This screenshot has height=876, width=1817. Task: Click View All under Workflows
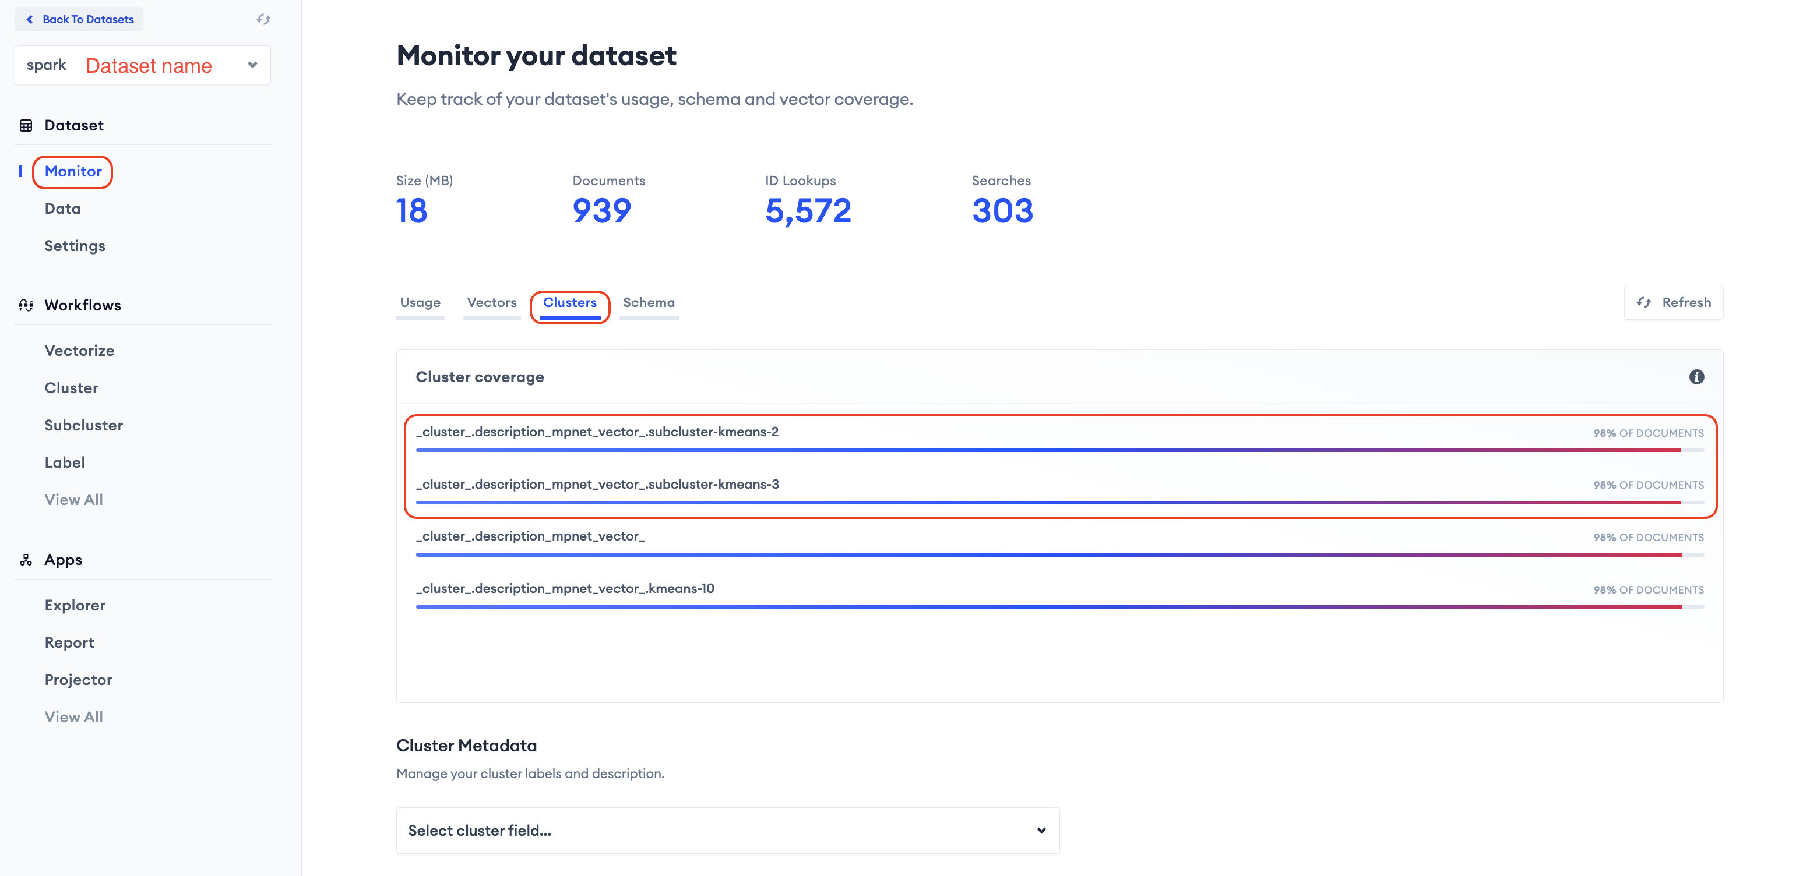click(x=73, y=500)
